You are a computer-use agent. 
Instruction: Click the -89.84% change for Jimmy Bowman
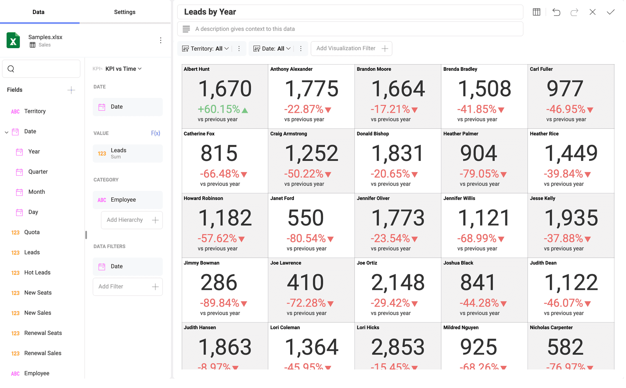pos(223,303)
